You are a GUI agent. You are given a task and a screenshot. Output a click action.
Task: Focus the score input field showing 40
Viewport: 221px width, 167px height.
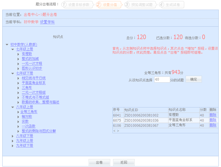(x=162, y=80)
